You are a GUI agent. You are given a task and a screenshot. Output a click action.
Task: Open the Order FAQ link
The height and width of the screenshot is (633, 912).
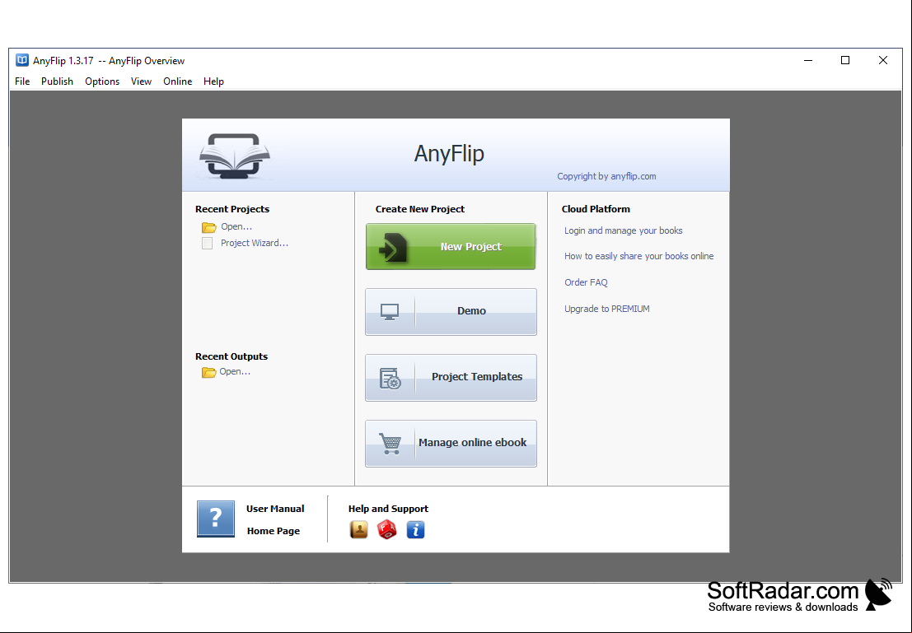click(586, 282)
